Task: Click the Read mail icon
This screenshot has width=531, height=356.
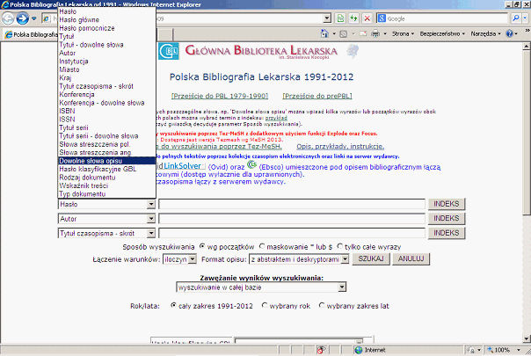Action: coord(363,33)
